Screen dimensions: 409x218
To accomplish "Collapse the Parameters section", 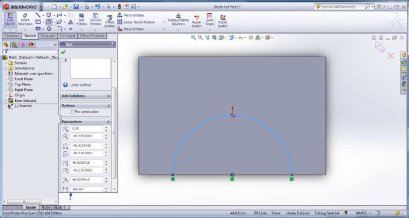I will pyautogui.click(x=109, y=122).
